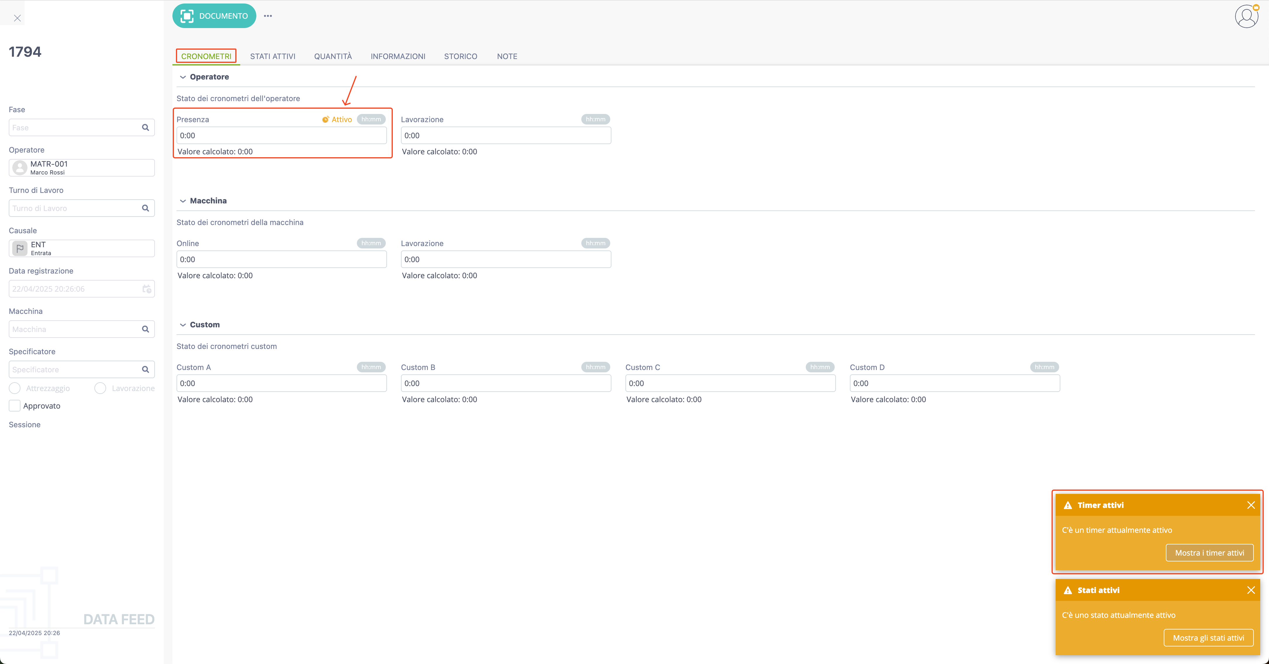Image resolution: width=1269 pixels, height=664 pixels.
Task: Click the Custom B time input
Action: pos(506,383)
